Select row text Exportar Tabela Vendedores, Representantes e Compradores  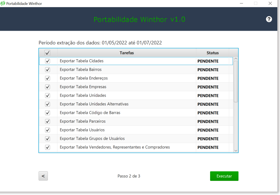[x=115, y=147]
